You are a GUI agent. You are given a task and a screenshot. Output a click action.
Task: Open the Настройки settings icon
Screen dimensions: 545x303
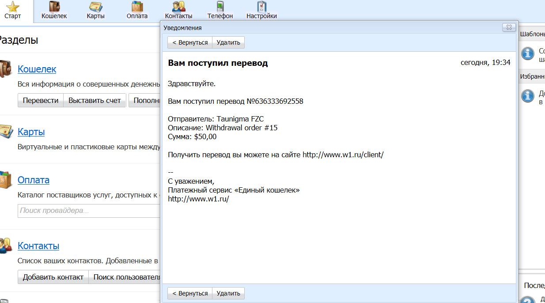[x=261, y=7]
